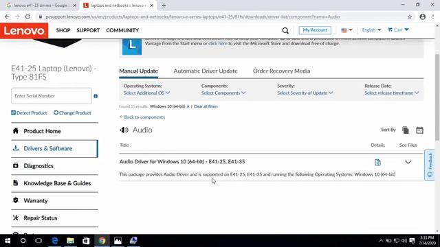
Task: Click the Change Product link
Action: [72, 113]
